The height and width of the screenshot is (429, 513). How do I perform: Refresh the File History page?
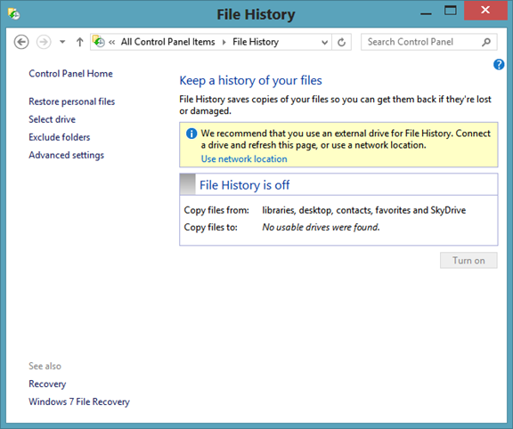[342, 42]
